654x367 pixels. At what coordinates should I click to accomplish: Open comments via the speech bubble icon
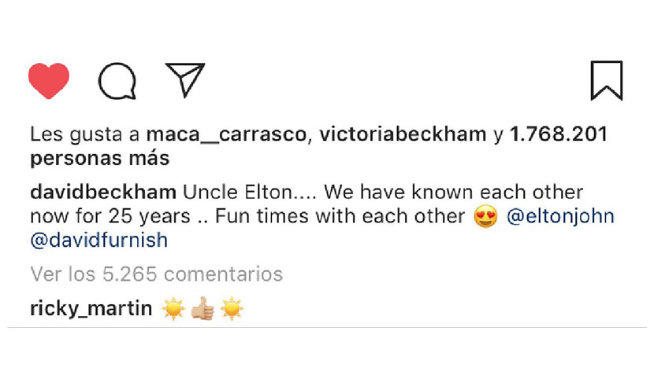click(117, 81)
